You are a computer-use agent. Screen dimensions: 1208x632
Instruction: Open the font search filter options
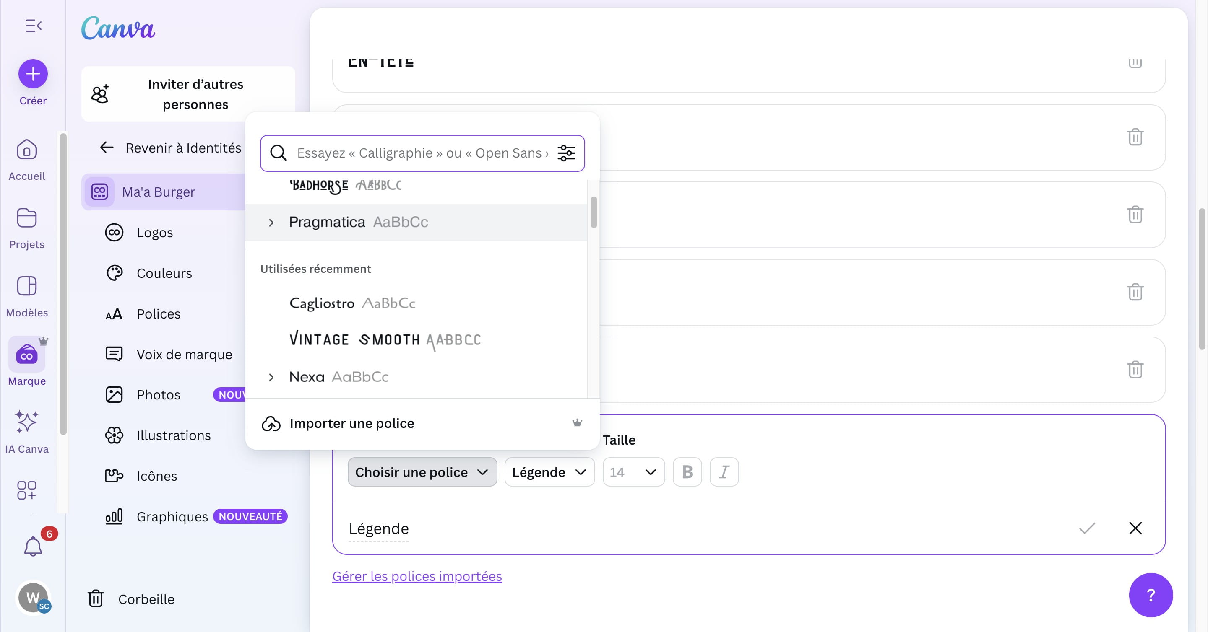pyautogui.click(x=567, y=153)
